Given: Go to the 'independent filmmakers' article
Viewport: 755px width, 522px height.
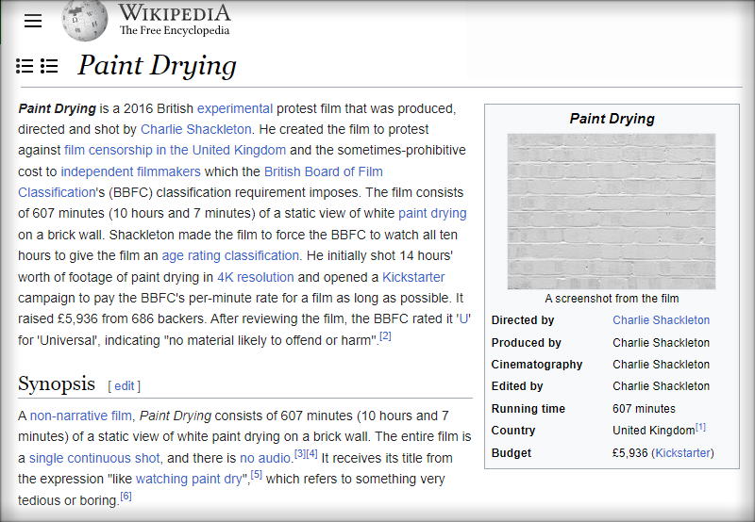Looking at the screenshot, I should click(x=130, y=171).
